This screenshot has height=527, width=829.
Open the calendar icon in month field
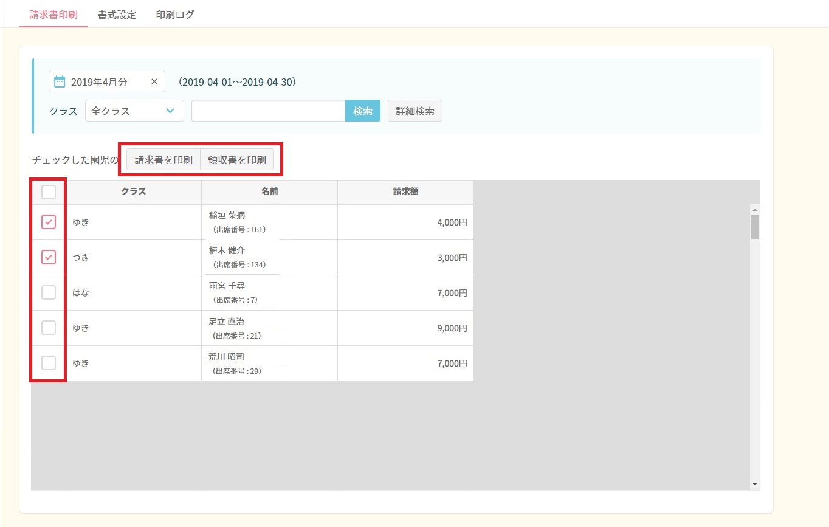60,81
